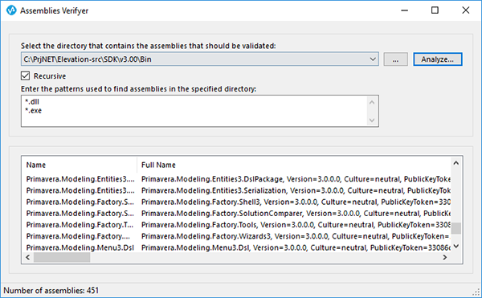The image size is (482, 298).
Task: Click the vertical scrollbar thumb in list
Action: (456, 228)
